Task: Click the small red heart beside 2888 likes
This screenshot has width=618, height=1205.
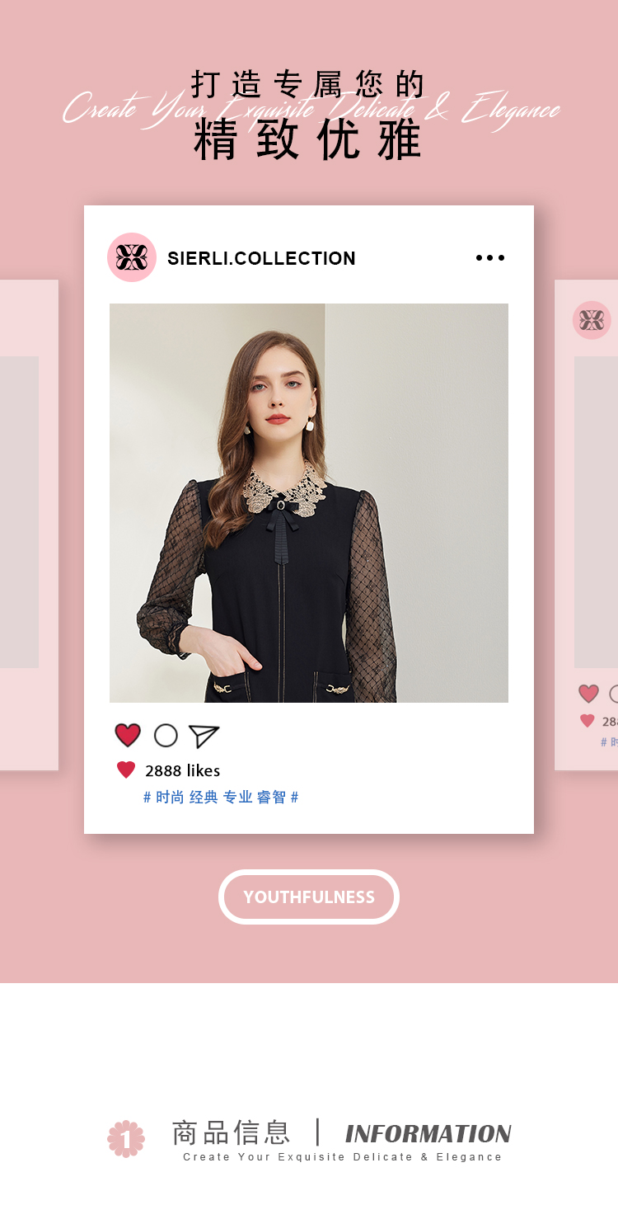Action: coord(126,770)
